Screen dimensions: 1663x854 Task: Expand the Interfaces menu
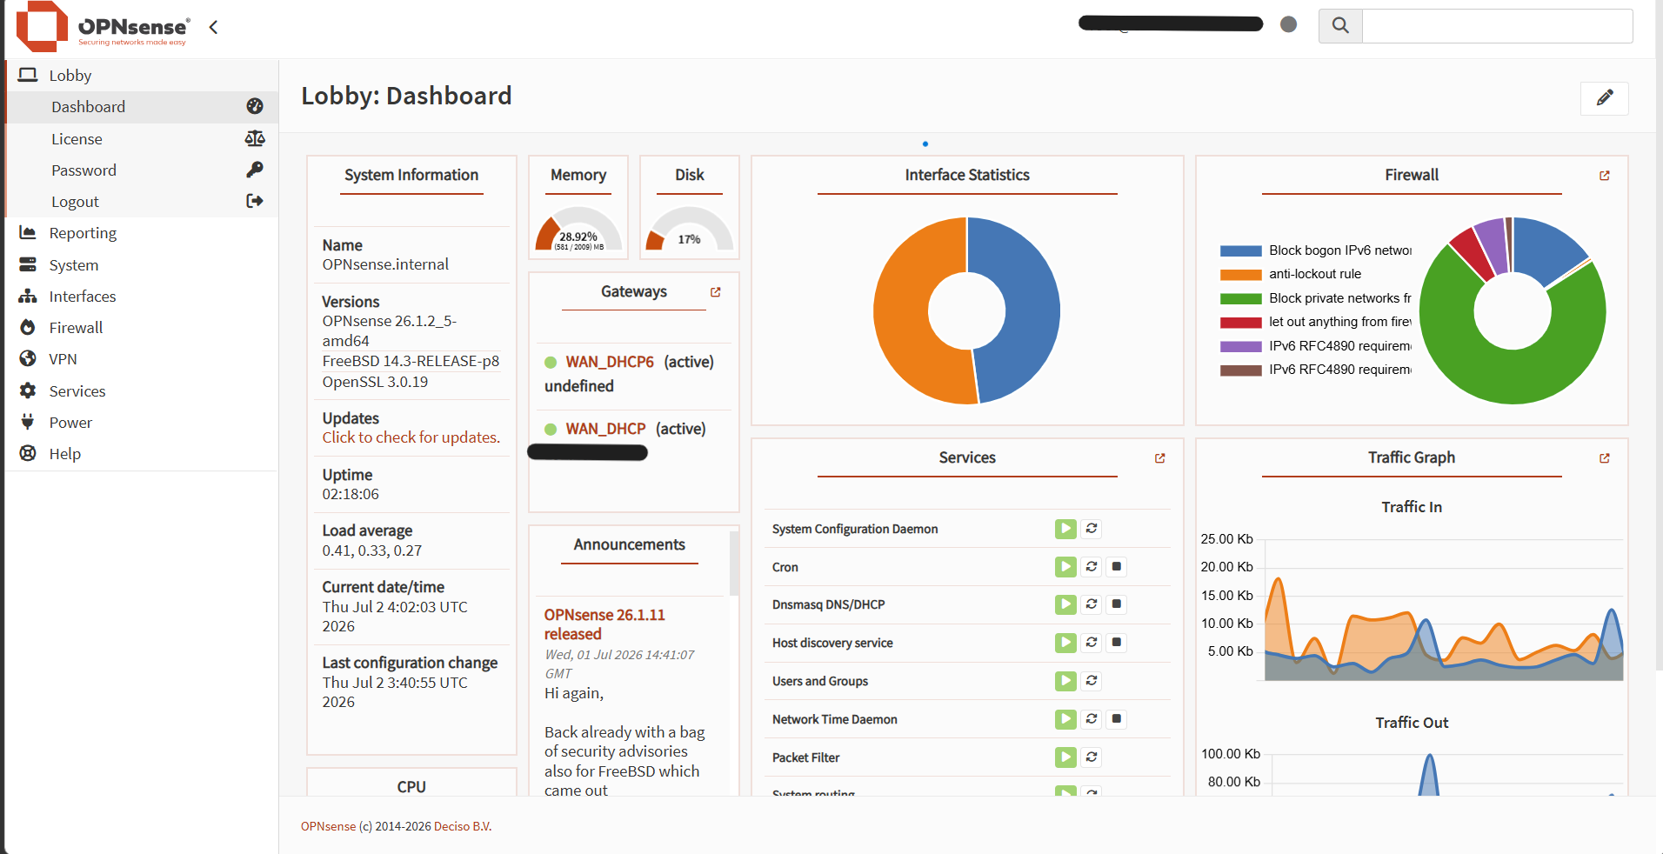tap(142, 297)
